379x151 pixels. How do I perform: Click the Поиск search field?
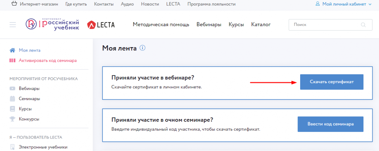tap(331, 25)
